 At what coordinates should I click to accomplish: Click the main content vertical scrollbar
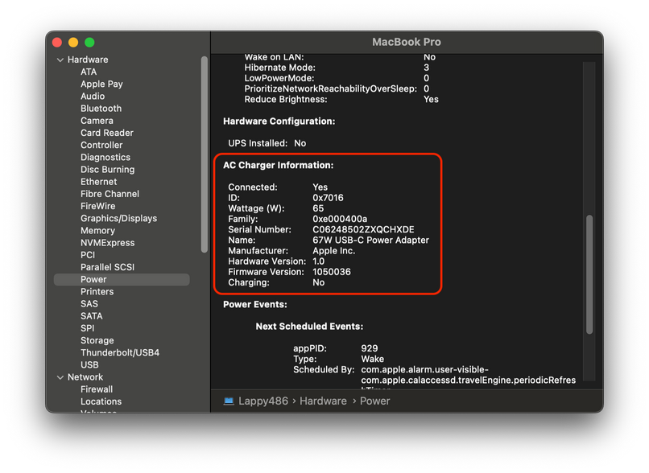[x=589, y=274]
